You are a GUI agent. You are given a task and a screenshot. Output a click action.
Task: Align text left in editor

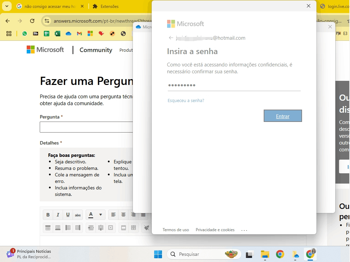point(113,215)
